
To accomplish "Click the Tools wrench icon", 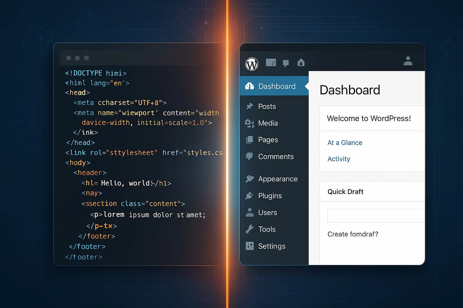I will (250, 229).
